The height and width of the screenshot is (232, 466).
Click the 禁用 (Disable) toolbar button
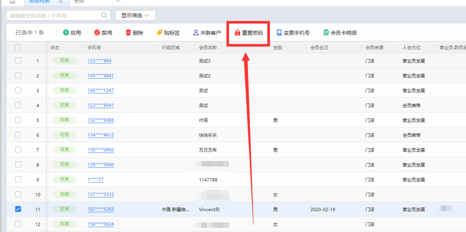[103, 33]
